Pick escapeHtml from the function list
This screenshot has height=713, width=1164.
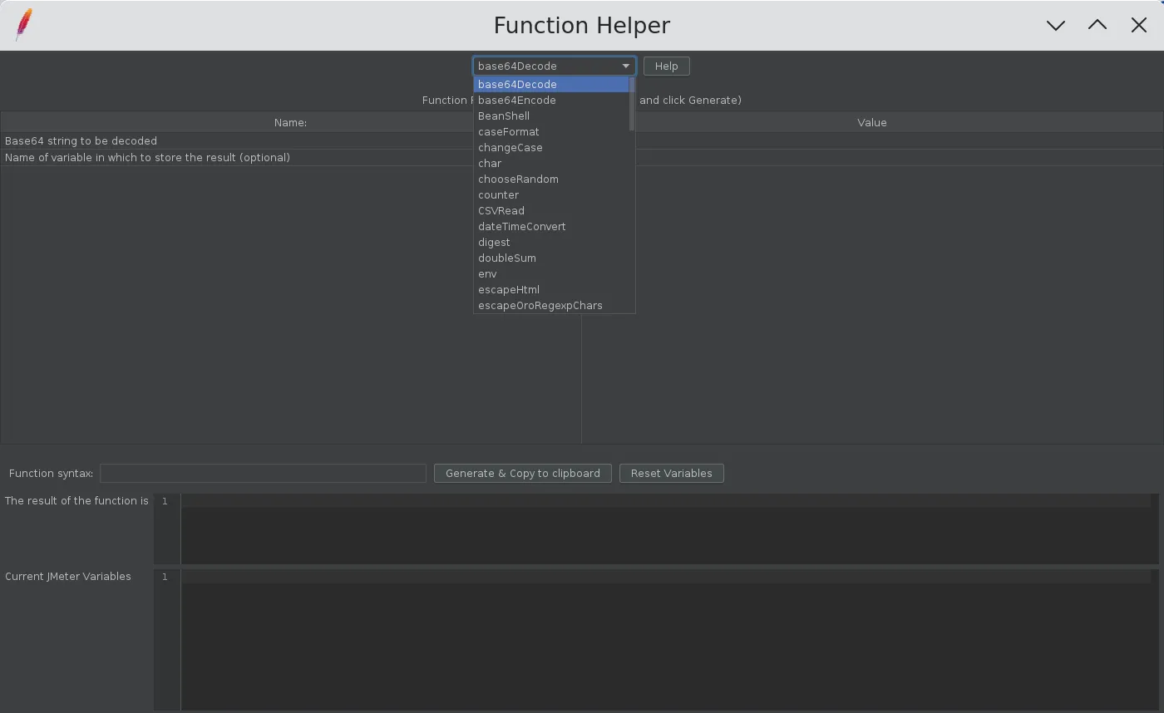[551, 290]
